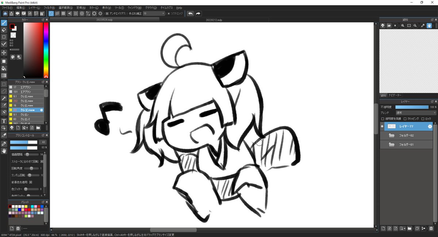This screenshot has width=438, height=237.
Task: Click the Redo arrow button
Action: click(198, 13)
